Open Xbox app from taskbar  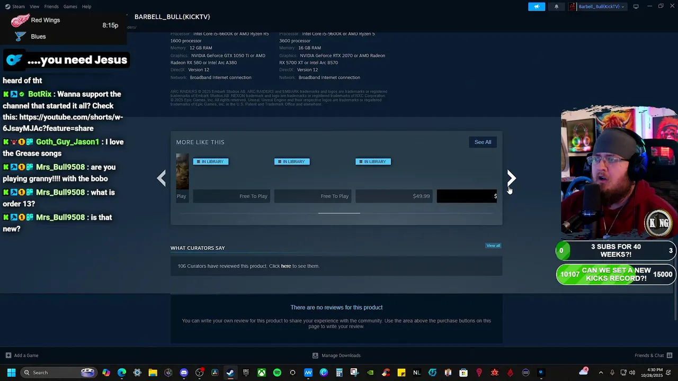click(x=261, y=373)
